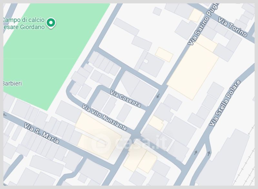This screenshot has width=258, height=189.
Task: Click the casa.it watermark logo
Action: [129, 142]
